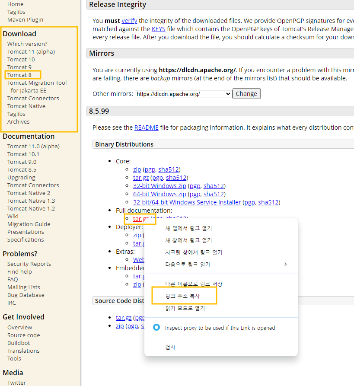Open sha512 for Core zip
This screenshot has width=354, height=386.
click(x=169, y=169)
